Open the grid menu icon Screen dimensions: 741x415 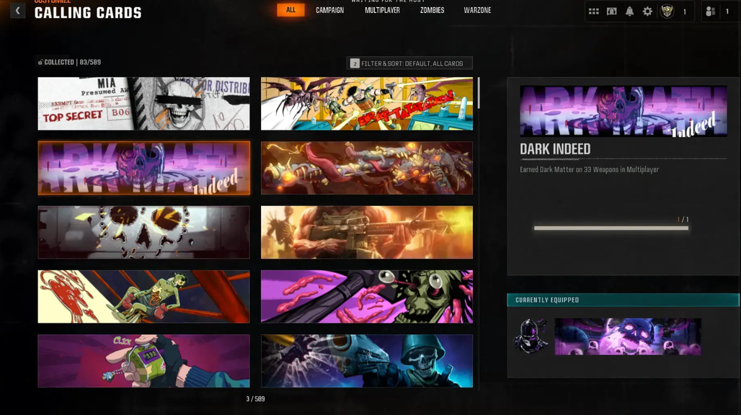coord(593,12)
